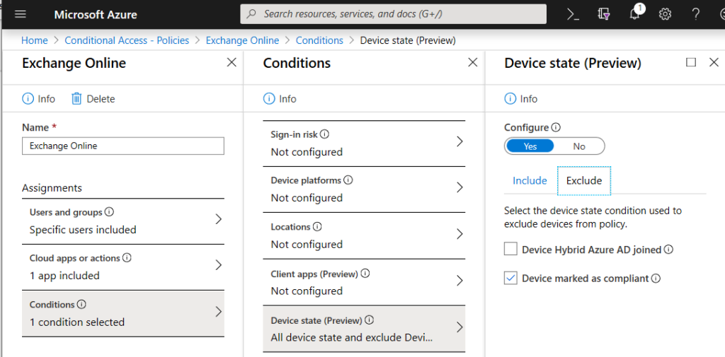Show info tooltip for Device platforms
Screen dimensions: 725x357
(x=348, y=180)
